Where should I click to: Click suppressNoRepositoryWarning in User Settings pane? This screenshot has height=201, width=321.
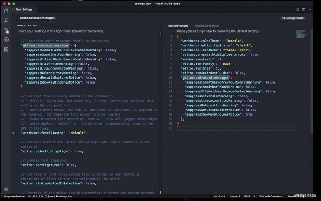pyautogui.click(x=211, y=105)
